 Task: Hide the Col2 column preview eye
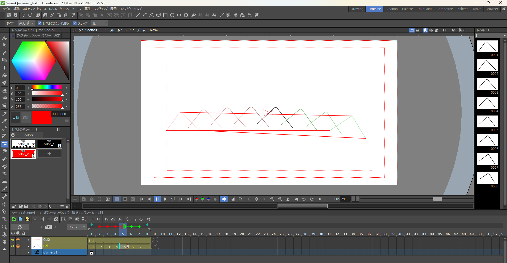point(13,240)
